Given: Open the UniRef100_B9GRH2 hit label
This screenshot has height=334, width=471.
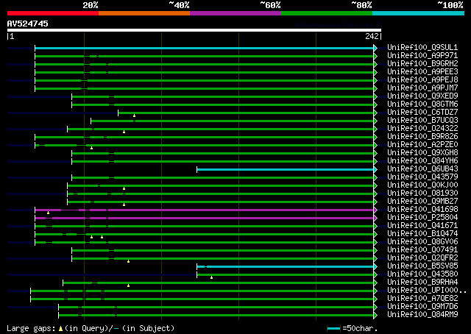Looking at the screenshot, I should (422, 64).
